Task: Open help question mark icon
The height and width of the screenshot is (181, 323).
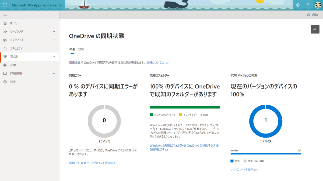Action: click(x=308, y=5)
